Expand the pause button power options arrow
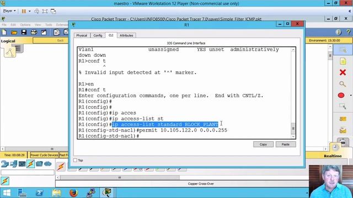353x198 pixels. pyautogui.click(x=29, y=11)
